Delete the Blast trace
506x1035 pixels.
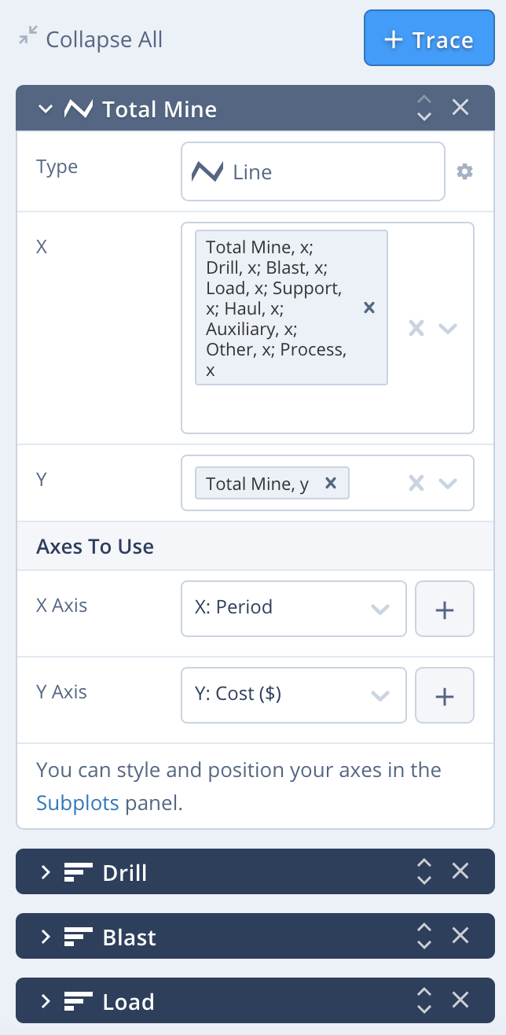click(460, 935)
